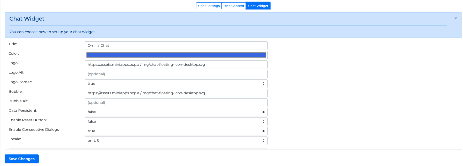
Task: Click the Bubble URL input field
Action: (x=176, y=93)
